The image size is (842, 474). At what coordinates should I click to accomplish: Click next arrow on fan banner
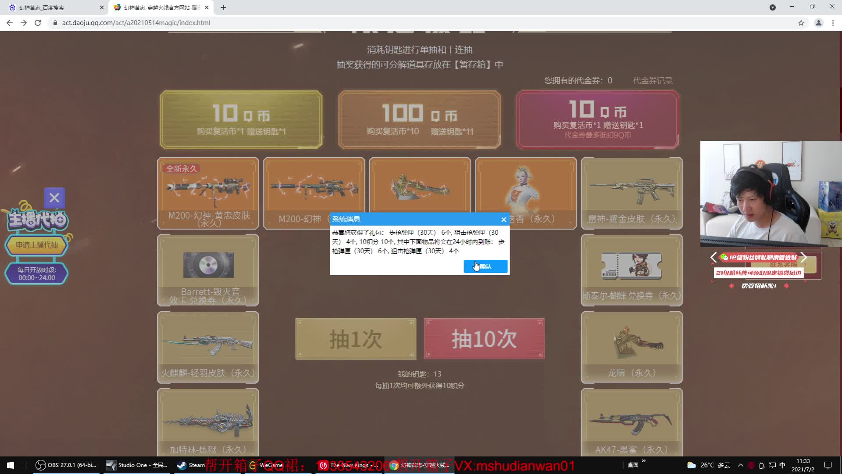(x=803, y=258)
